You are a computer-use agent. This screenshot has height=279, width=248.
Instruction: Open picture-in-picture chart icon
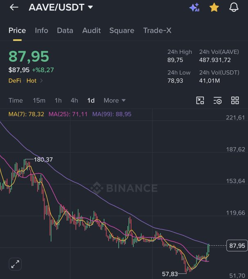[200, 101]
